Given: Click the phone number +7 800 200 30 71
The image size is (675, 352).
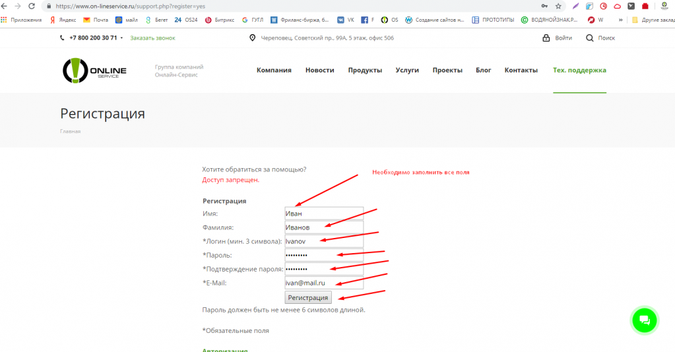Looking at the screenshot, I should pos(93,38).
